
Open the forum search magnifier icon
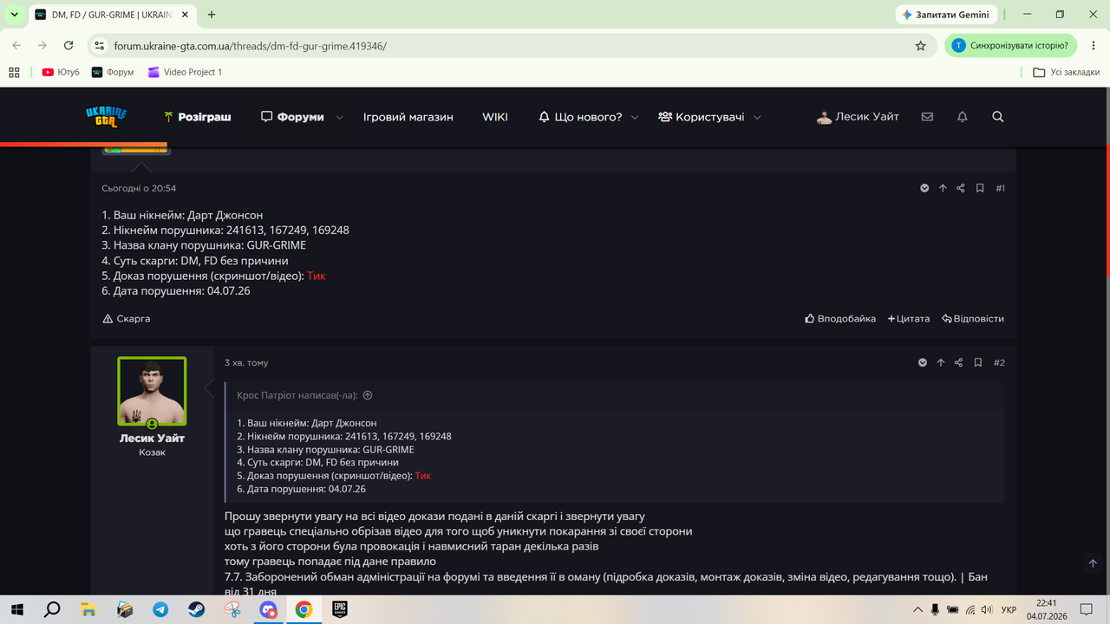point(997,116)
